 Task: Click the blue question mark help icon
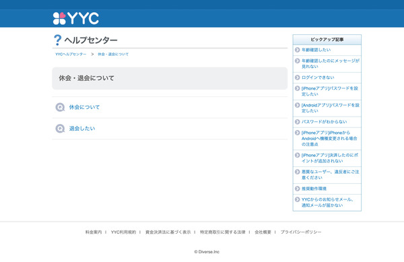[57, 40]
